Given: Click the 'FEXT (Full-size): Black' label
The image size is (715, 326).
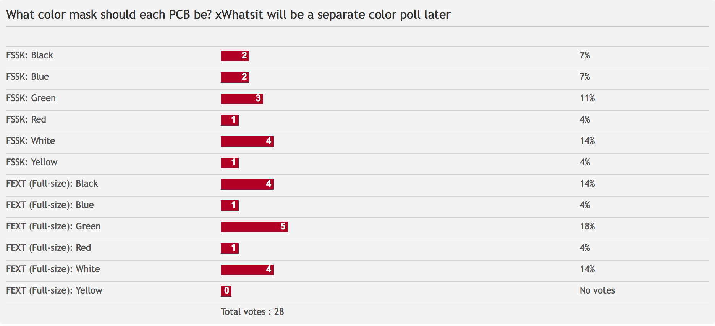Looking at the screenshot, I should point(52,184).
